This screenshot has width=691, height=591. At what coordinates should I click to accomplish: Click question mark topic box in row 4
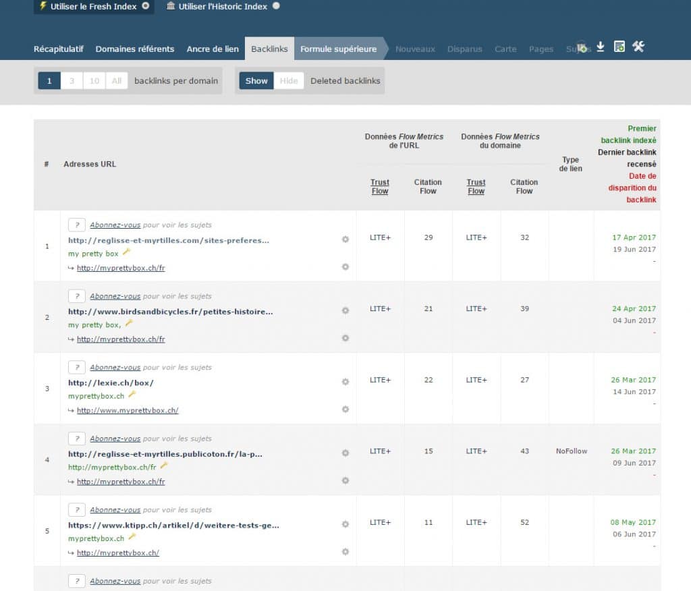point(77,439)
